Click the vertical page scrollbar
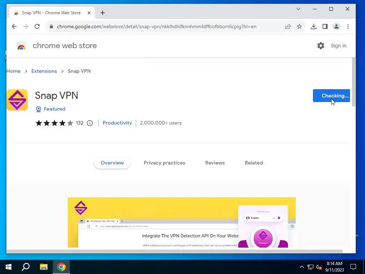The image size is (365, 274). click(354, 82)
